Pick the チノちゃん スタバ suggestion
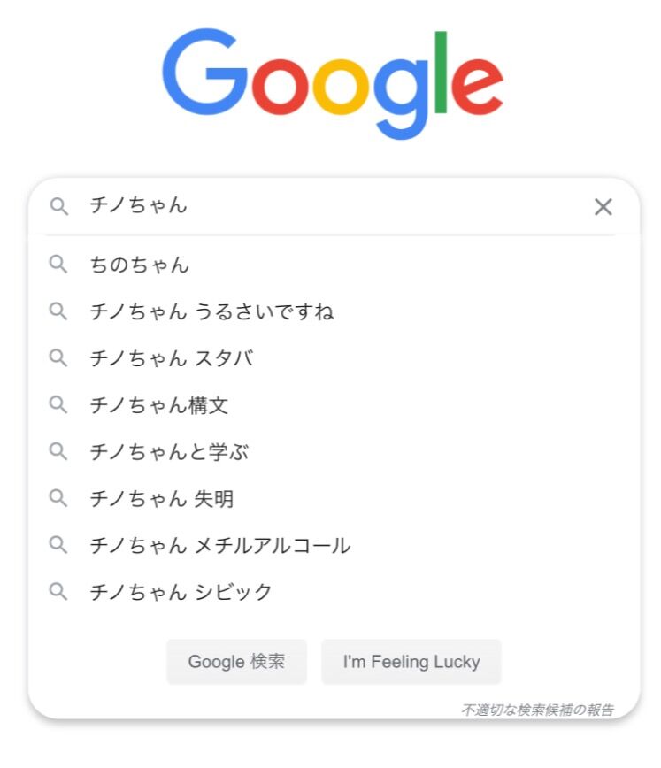Screen dimensions: 661x768 point(172,358)
